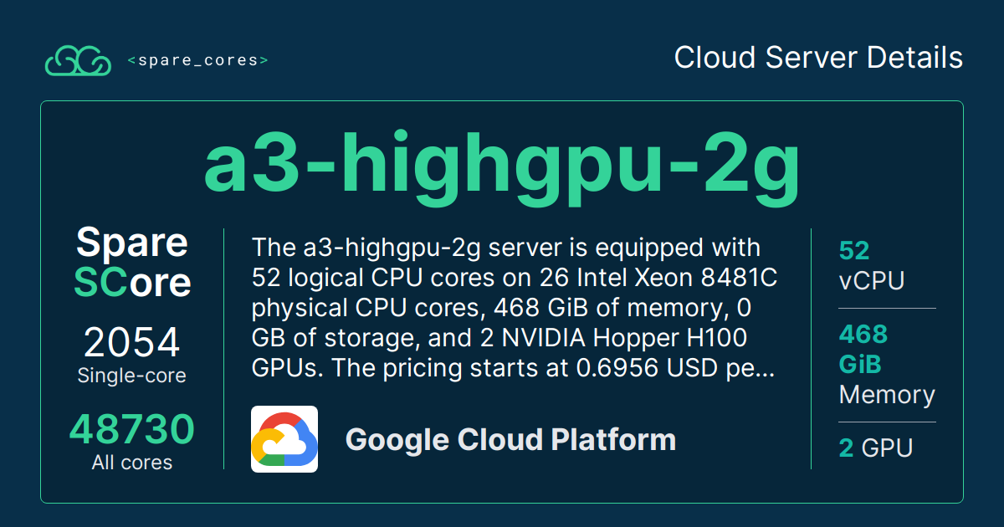Open the <spare_cores> brand link
Image resolution: width=1004 pixels, height=527 pixels.
pos(198,59)
